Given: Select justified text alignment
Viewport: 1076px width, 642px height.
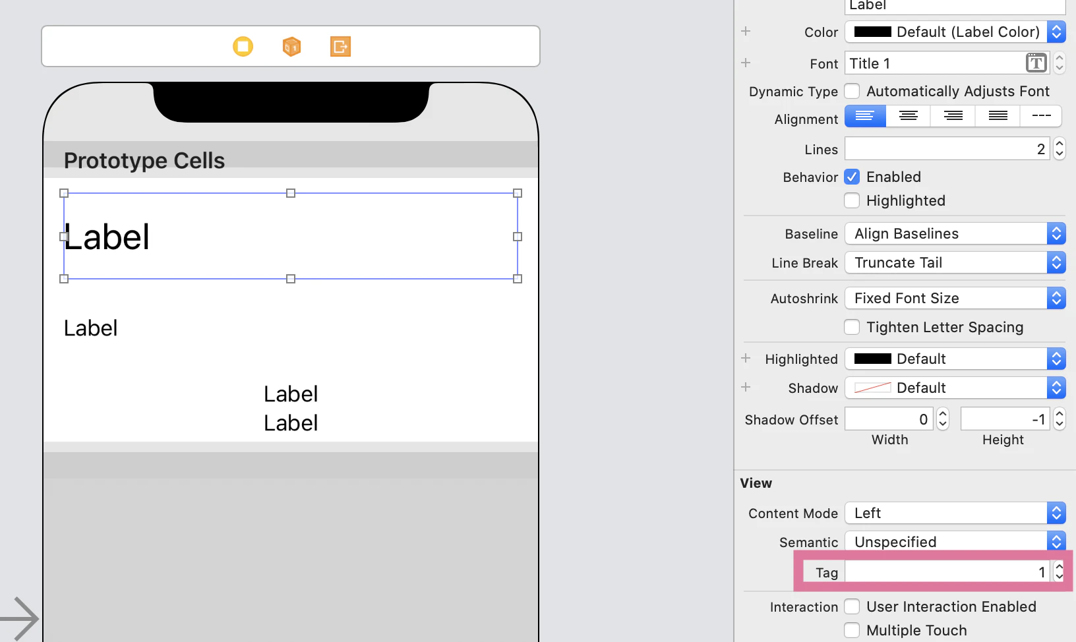Looking at the screenshot, I should [x=996, y=116].
